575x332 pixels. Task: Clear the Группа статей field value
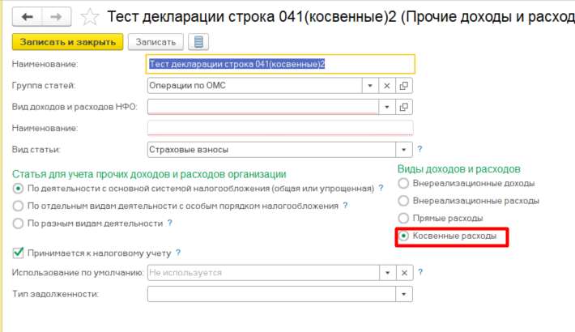coord(387,85)
